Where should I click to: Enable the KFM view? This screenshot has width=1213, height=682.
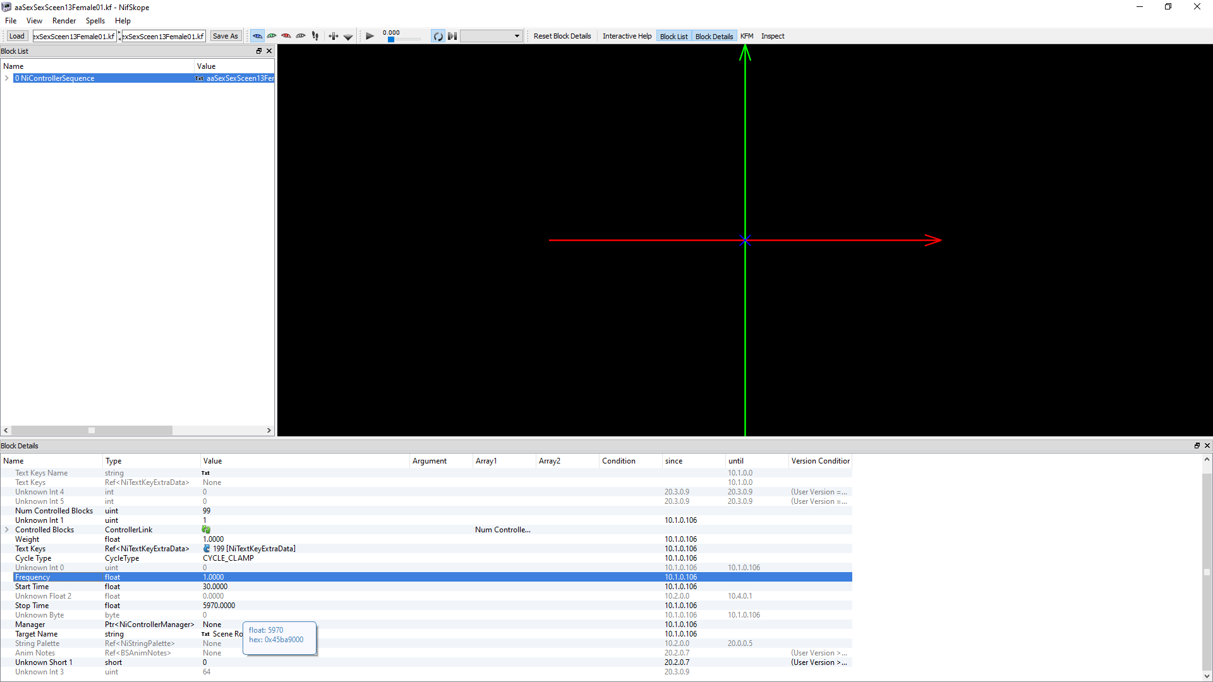[x=747, y=36]
